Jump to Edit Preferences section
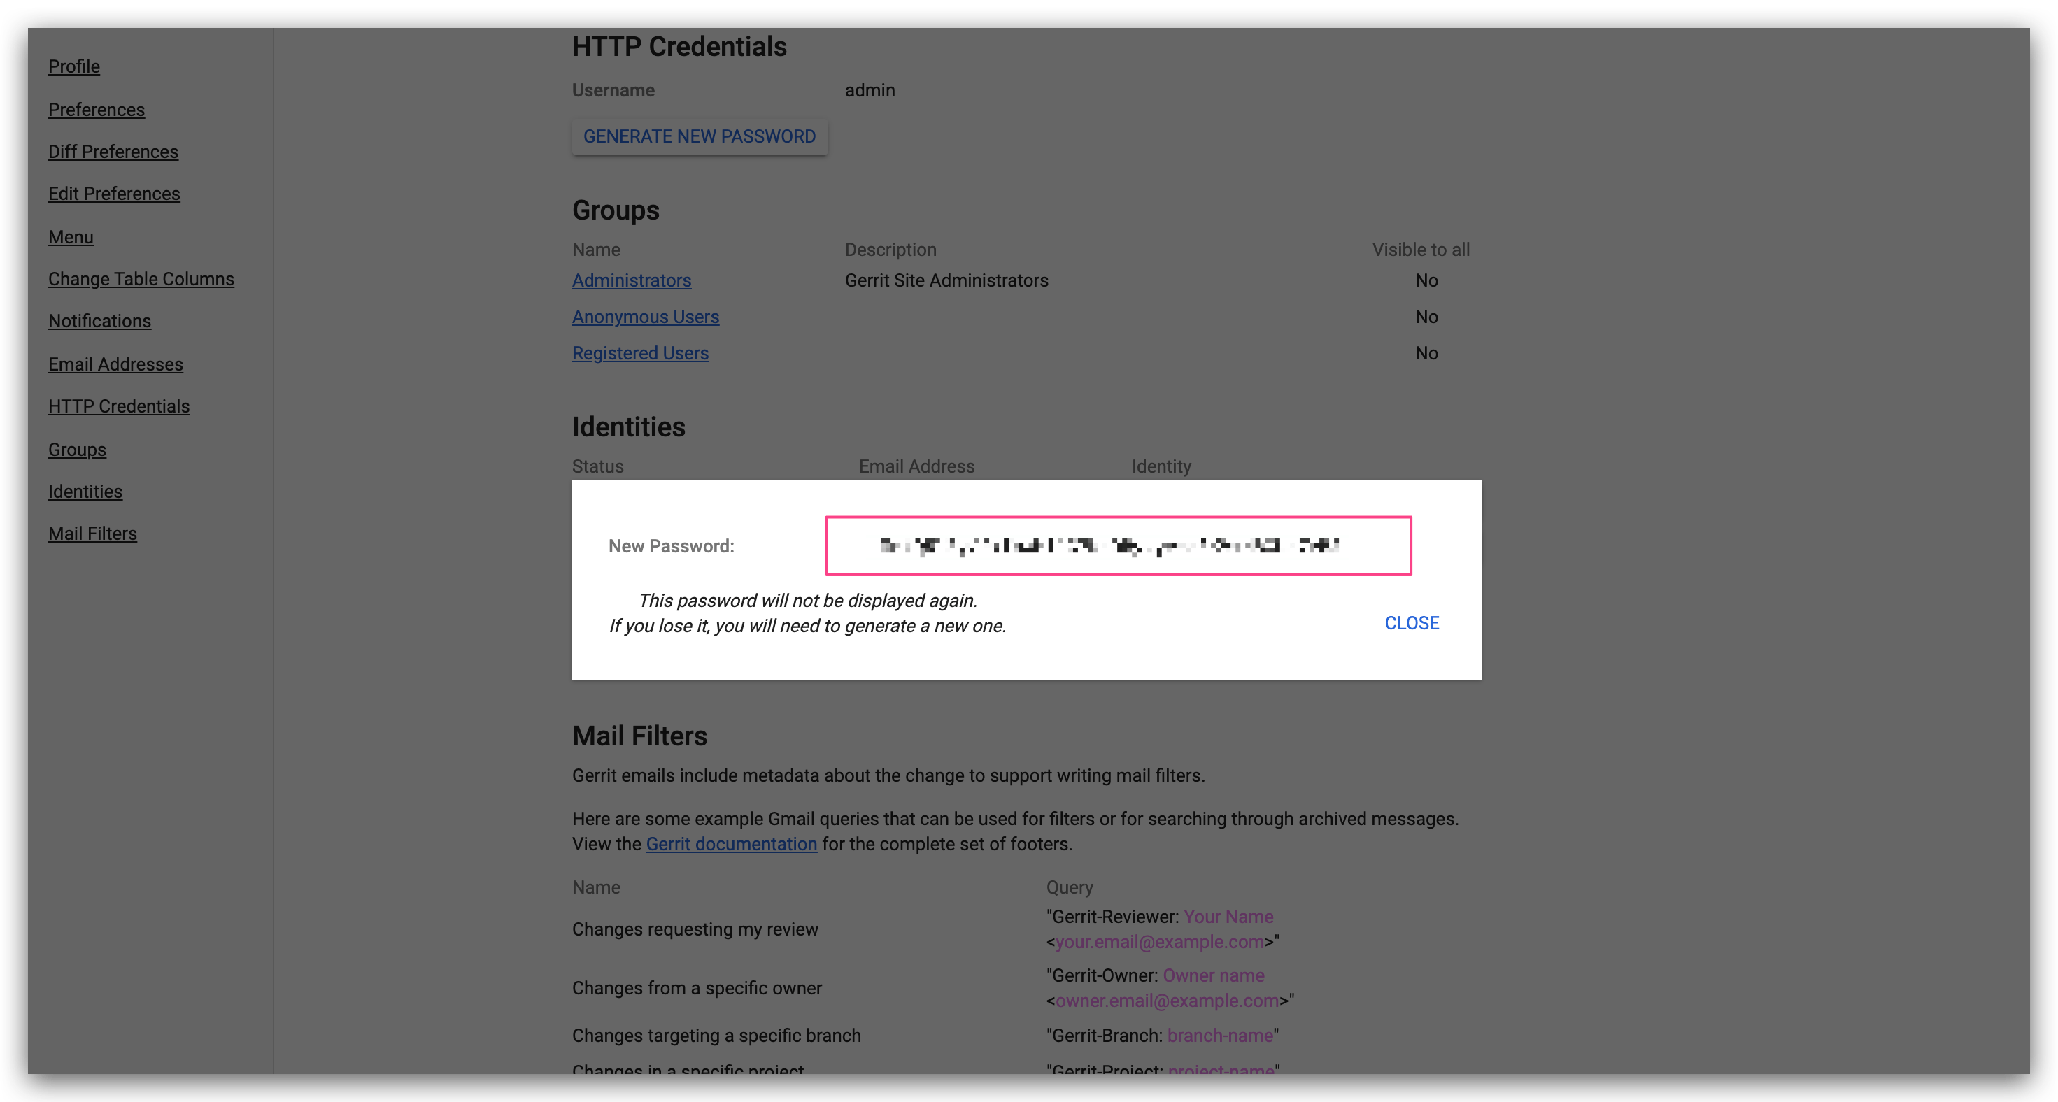 click(x=113, y=194)
